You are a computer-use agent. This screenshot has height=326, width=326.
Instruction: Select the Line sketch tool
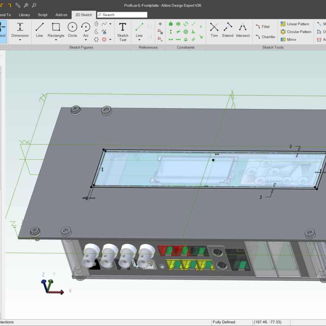(x=39, y=30)
